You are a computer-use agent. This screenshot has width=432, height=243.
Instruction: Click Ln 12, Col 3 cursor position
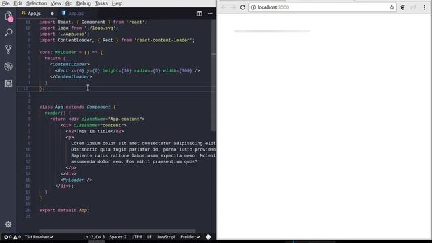[94, 237]
